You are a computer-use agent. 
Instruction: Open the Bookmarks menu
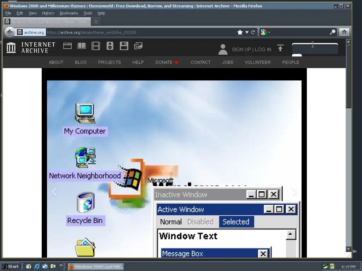click(69, 13)
